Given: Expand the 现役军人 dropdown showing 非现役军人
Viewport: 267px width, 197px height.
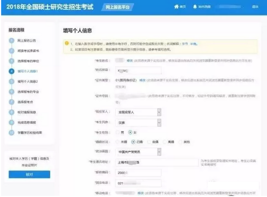Looking at the screenshot, I should 159,112.
